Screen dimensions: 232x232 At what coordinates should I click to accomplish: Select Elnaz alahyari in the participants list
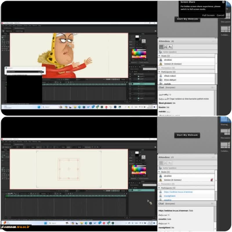point(170,80)
